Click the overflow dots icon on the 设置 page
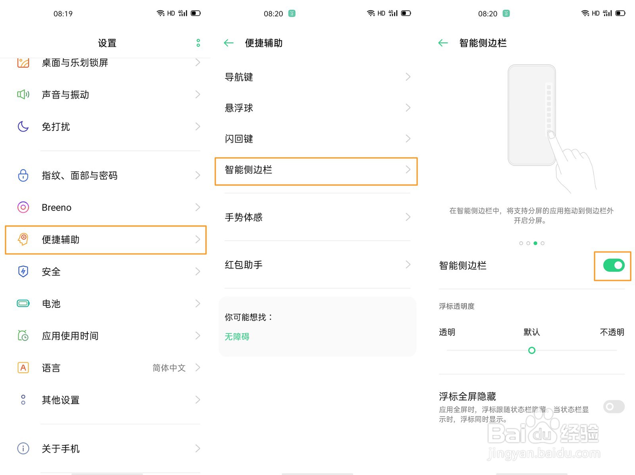Screen dimensions: 635x475 pos(198,43)
